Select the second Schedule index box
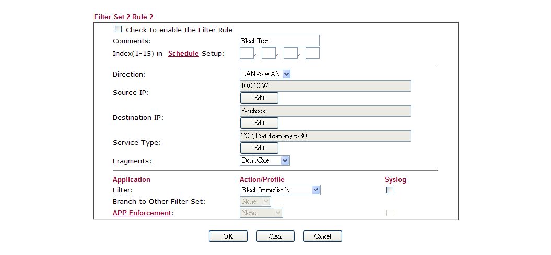Viewport: 551px width, 255px height. point(268,53)
